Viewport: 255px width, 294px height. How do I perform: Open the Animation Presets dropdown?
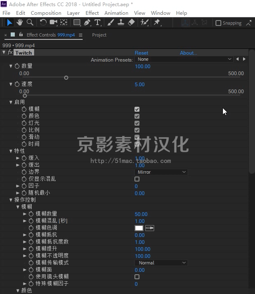(x=184, y=59)
